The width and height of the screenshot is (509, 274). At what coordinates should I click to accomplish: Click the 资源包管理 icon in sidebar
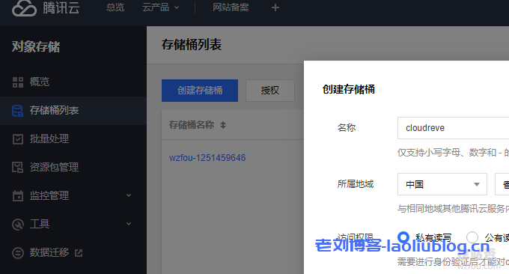17,167
